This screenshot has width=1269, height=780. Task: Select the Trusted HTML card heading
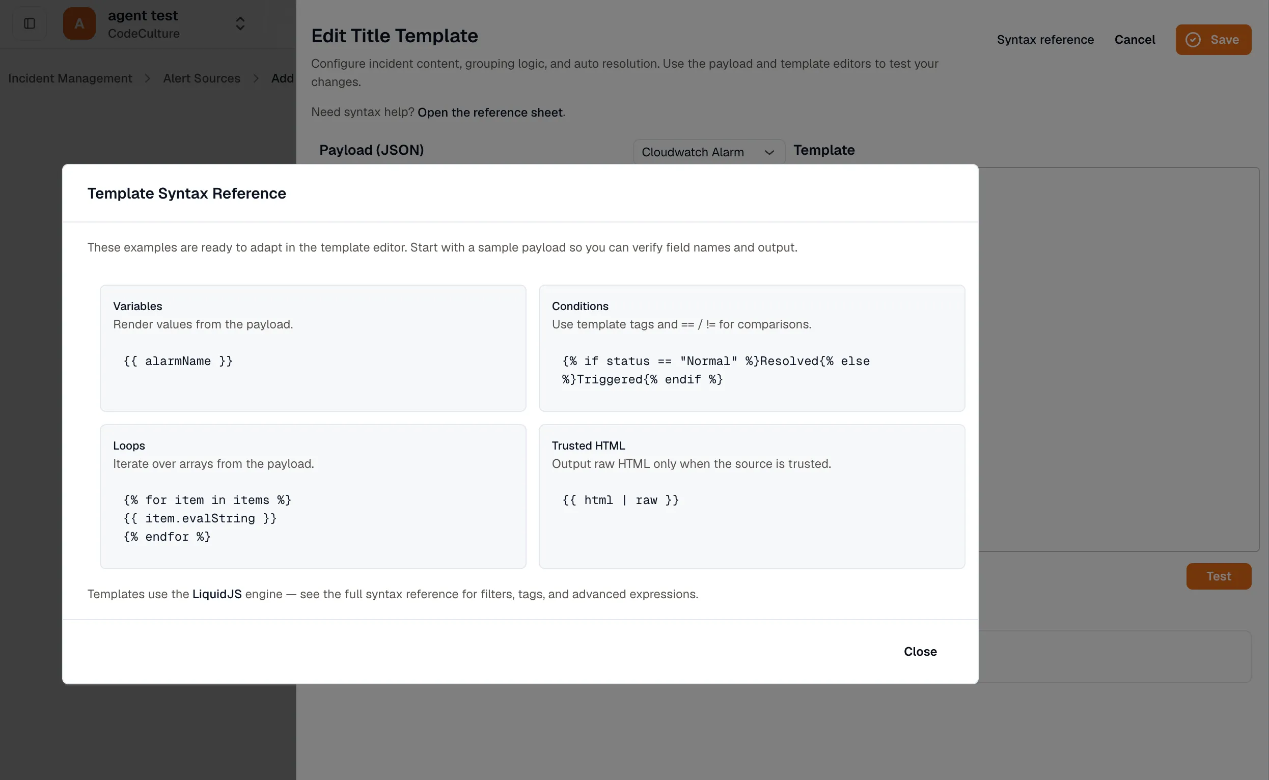pos(589,445)
